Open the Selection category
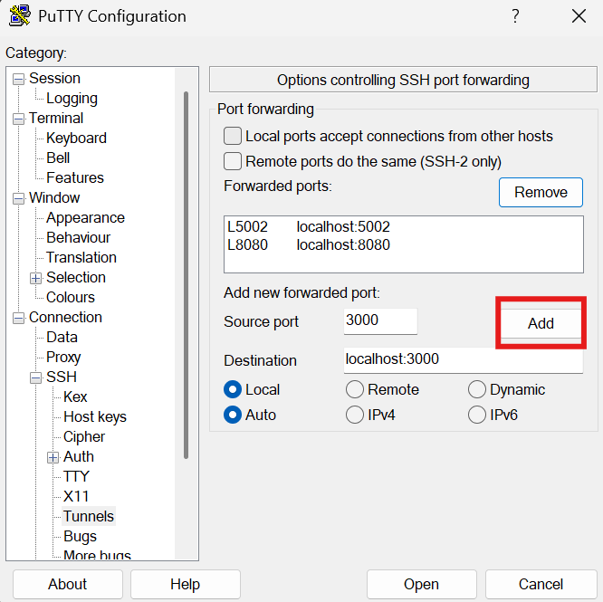The image size is (603, 602). coord(76,278)
